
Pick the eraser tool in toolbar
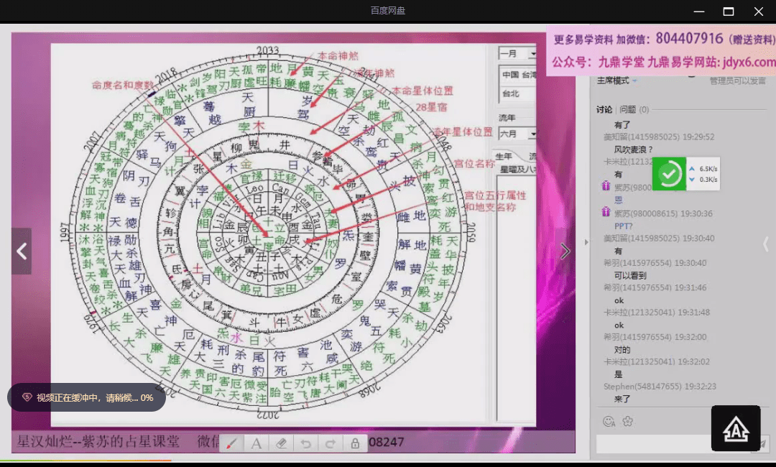[x=281, y=443]
